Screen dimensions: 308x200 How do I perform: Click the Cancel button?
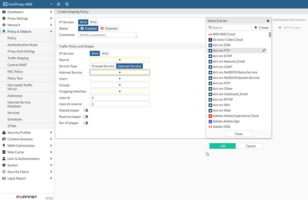point(251,146)
